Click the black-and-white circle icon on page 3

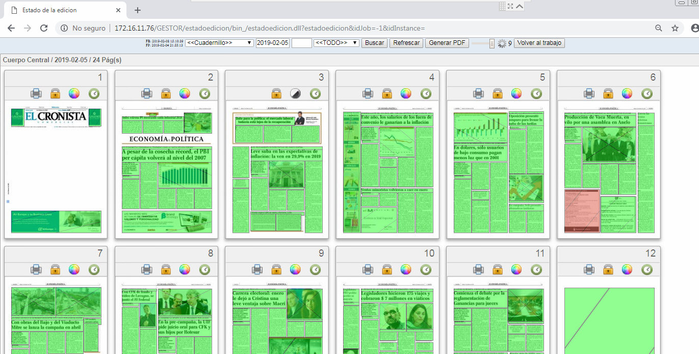(295, 93)
